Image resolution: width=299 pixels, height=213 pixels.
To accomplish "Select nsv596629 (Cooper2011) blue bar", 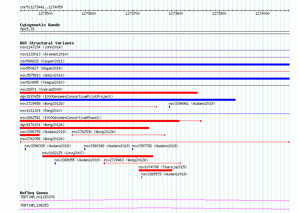I will pos(155,65).
